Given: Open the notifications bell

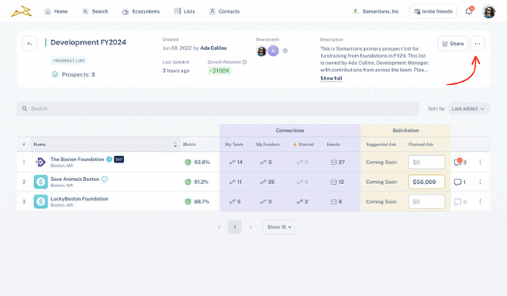Looking at the screenshot, I should [469, 11].
